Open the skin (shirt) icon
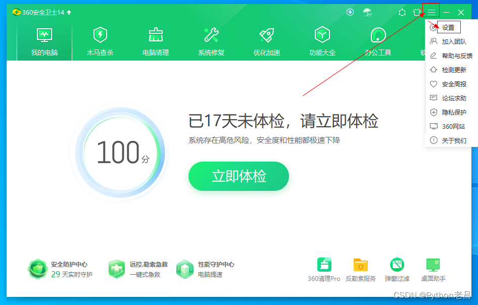The height and width of the screenshot is (305, 478). pyautogui.click(x=417, y=13)
